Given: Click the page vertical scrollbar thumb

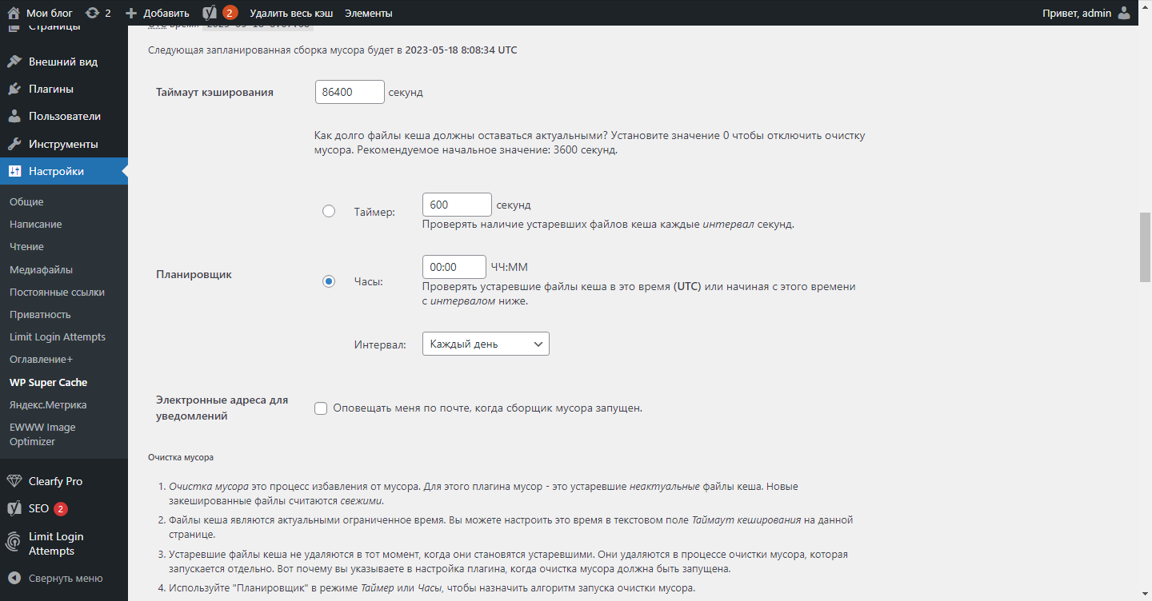Looking at the screenshot, I should (x=1145, y=248).
